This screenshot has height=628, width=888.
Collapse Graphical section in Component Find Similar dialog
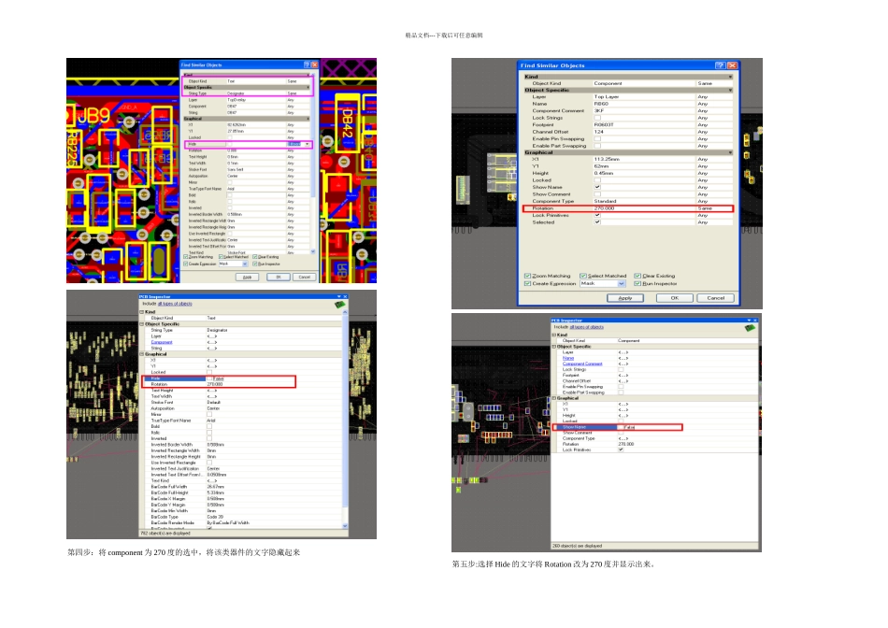point(730,152)
